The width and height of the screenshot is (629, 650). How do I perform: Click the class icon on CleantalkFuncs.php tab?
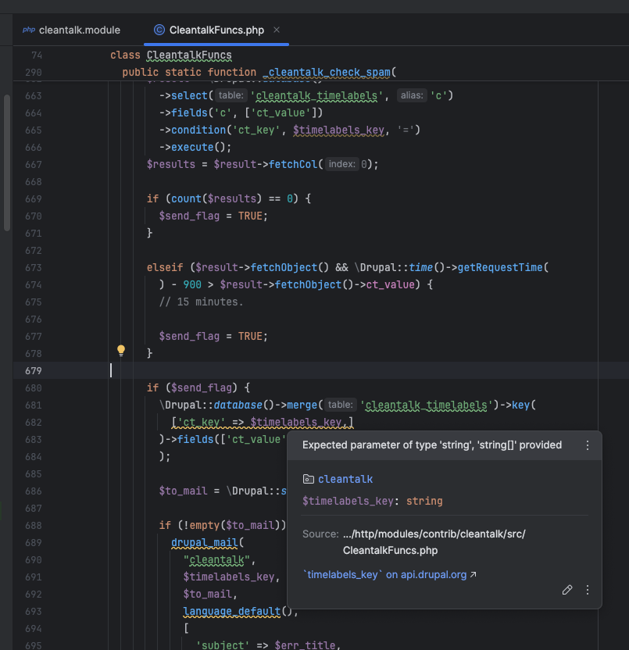point(159,30)
